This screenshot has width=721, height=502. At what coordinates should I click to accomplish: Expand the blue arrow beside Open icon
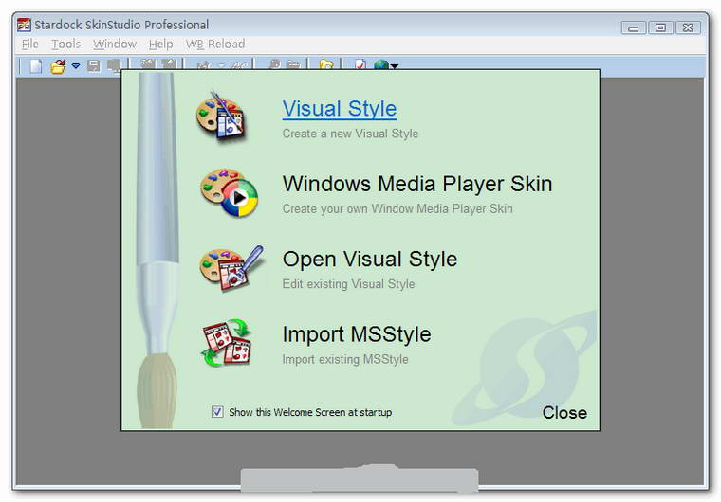click(75, 66)
